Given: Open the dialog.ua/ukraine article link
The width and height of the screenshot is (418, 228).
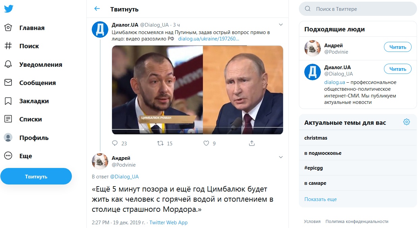Looking at the screenshot, I should tap(208, 38).
